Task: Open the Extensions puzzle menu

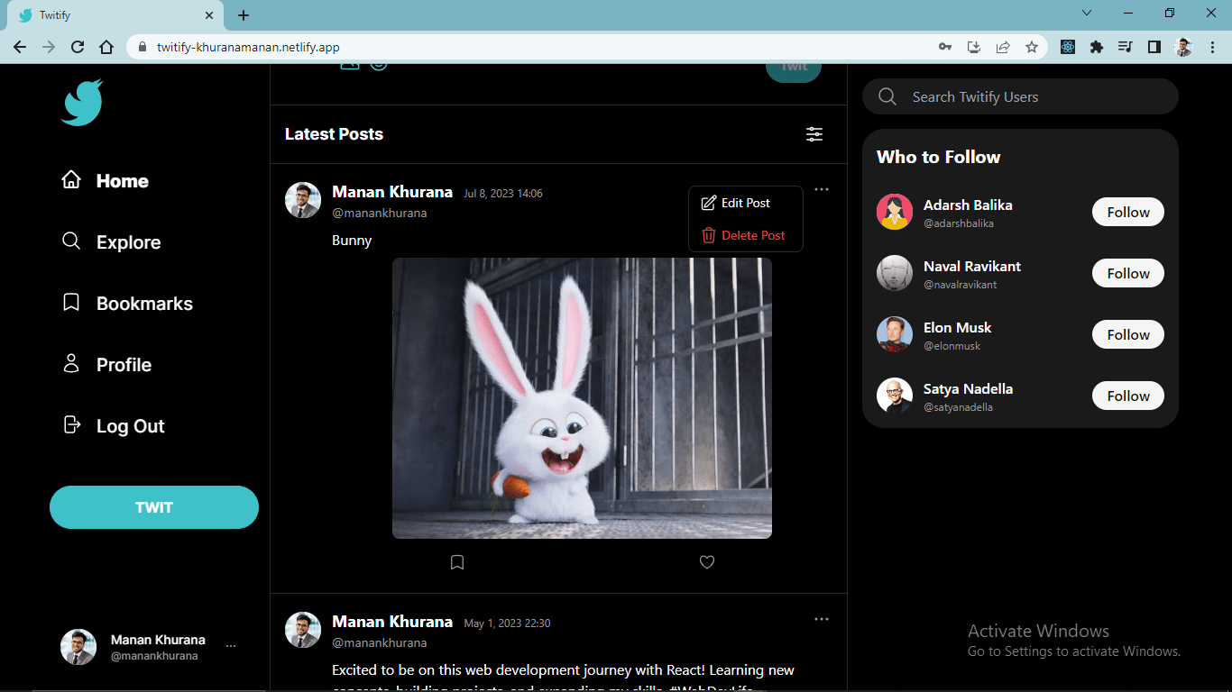Action: tap(1097, 47)
